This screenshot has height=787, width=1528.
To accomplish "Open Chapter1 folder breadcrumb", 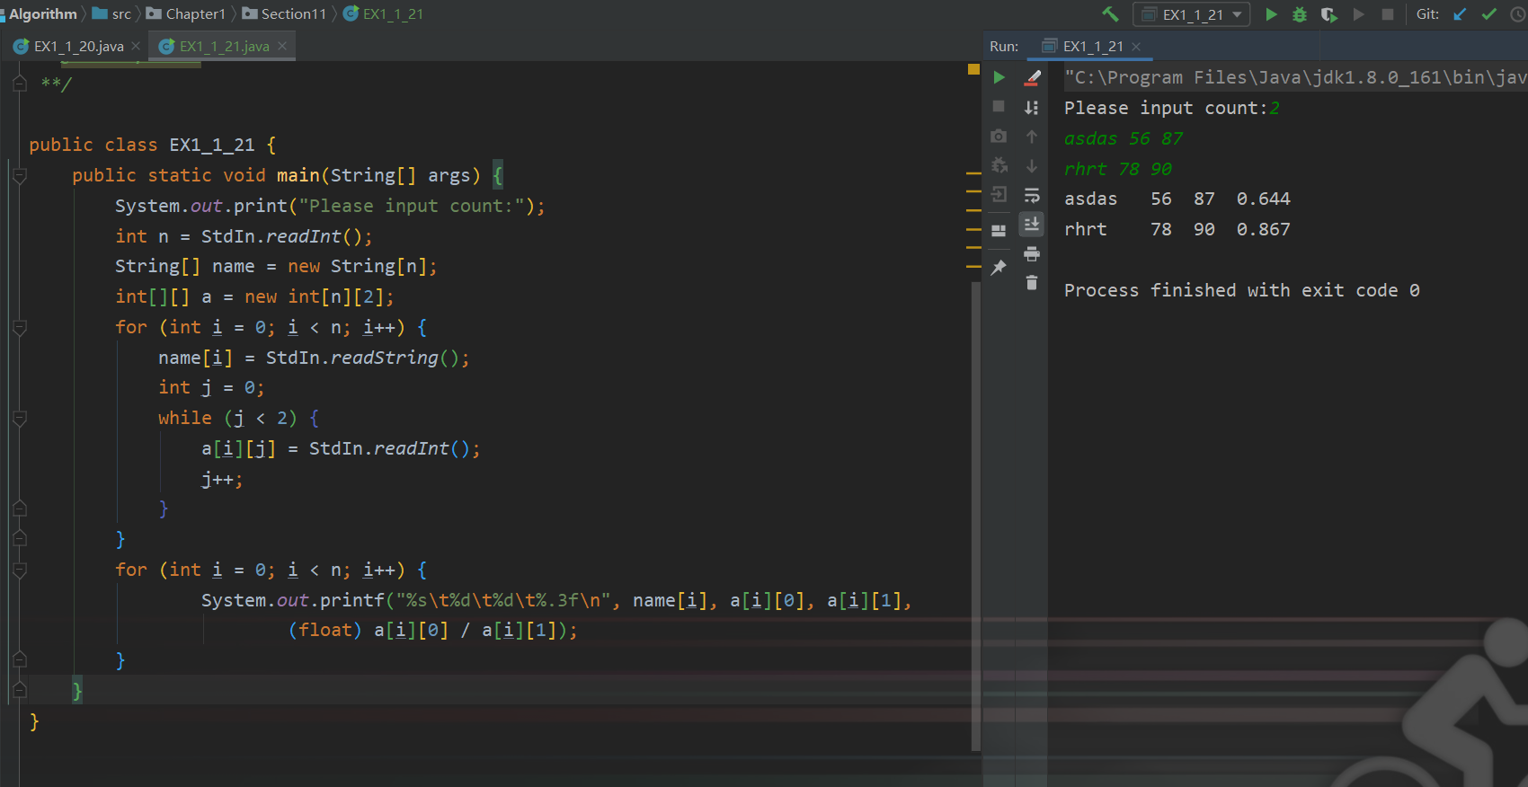I will pyautogui.click(x=186, y=13).
